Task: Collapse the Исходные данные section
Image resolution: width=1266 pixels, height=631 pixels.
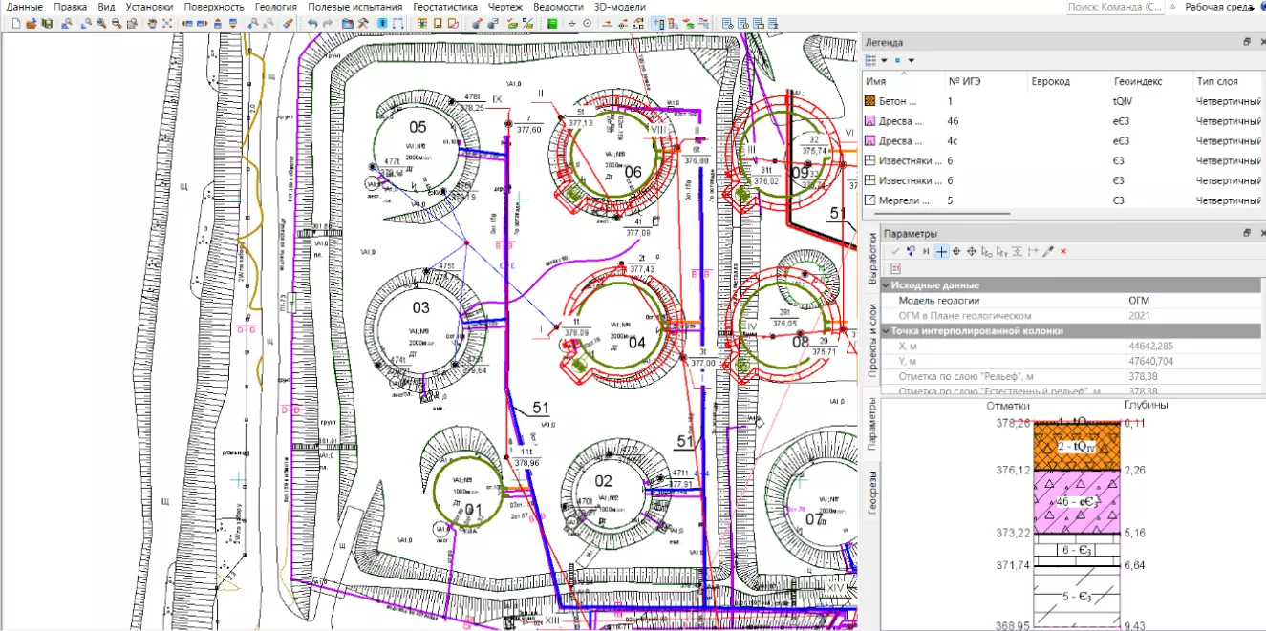Action: (887, 285)
